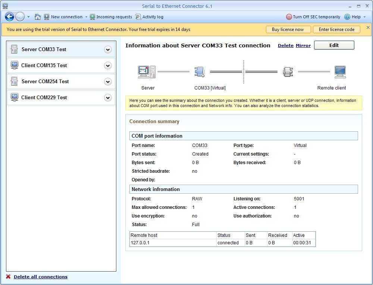Click the Remote host column header

[x=173, y=235]
